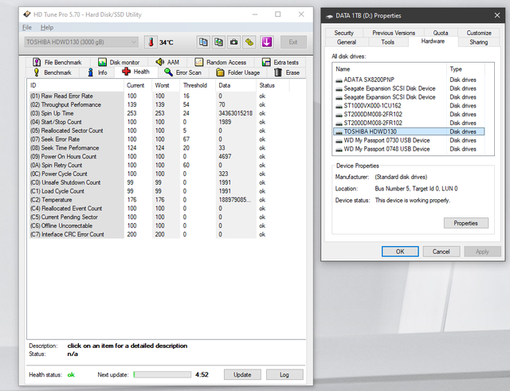
Task: Open the TOSHIBA HDWD130 drive selector dropdown
Action: pyautogui.click(x=81, y=42)
